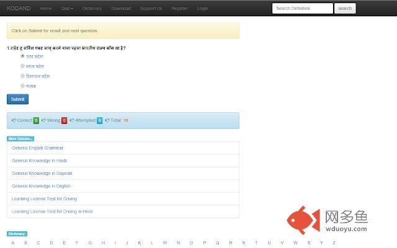Open dictionary letter M
Viewport: 397px width, 248px height.
[x=165, y=242]
